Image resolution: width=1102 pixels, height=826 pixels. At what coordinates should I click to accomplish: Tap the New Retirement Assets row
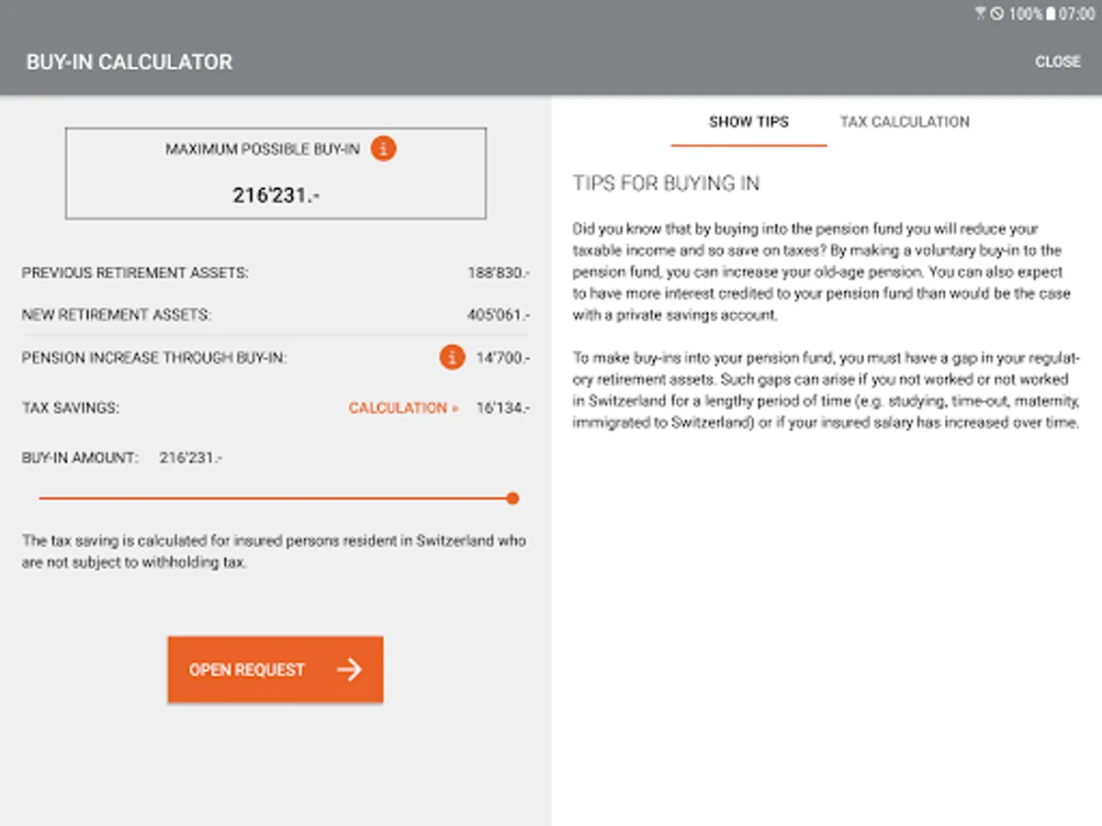click(275, 315)
